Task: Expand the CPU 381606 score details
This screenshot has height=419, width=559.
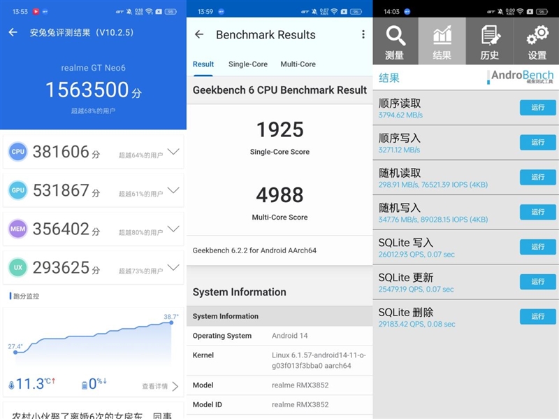Action: click(x=173, y=152)
